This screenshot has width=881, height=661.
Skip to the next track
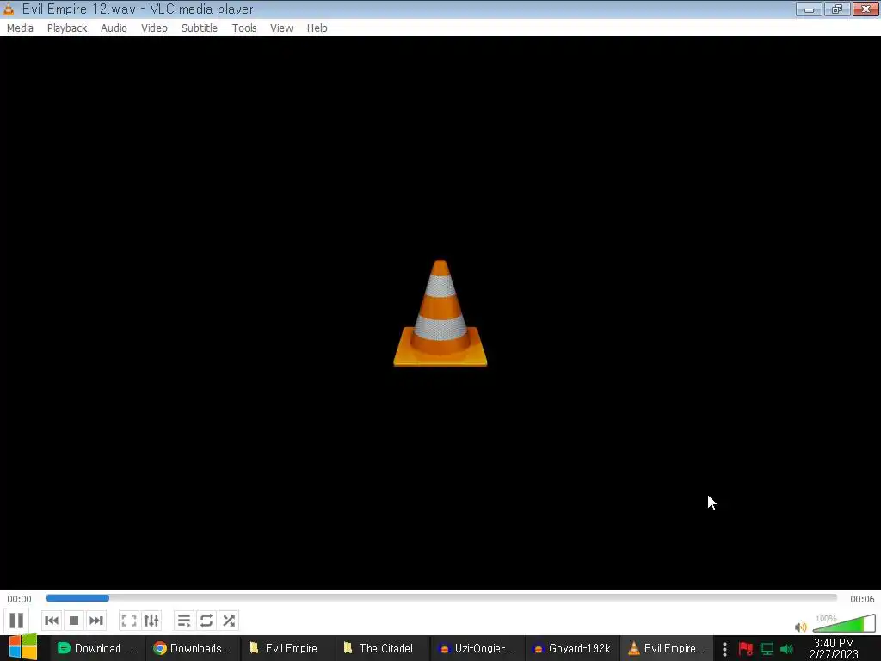(x=96, y=621)
